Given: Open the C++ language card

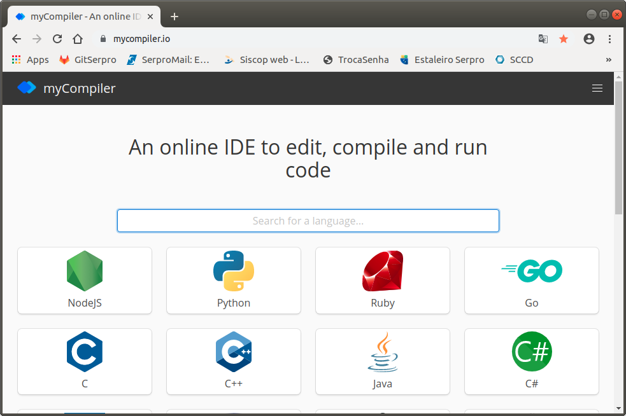Looking at the screenshot, I should click(234, 362).
